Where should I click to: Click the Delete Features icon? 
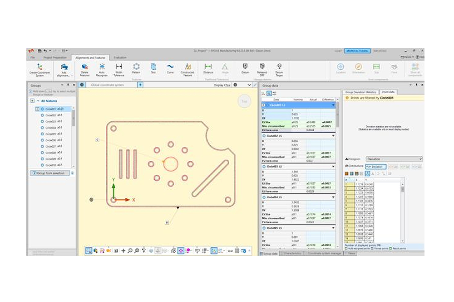click(x=84, y=67)
